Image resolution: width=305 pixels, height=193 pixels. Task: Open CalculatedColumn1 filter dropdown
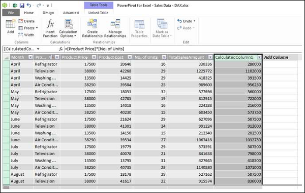(259, 57)
